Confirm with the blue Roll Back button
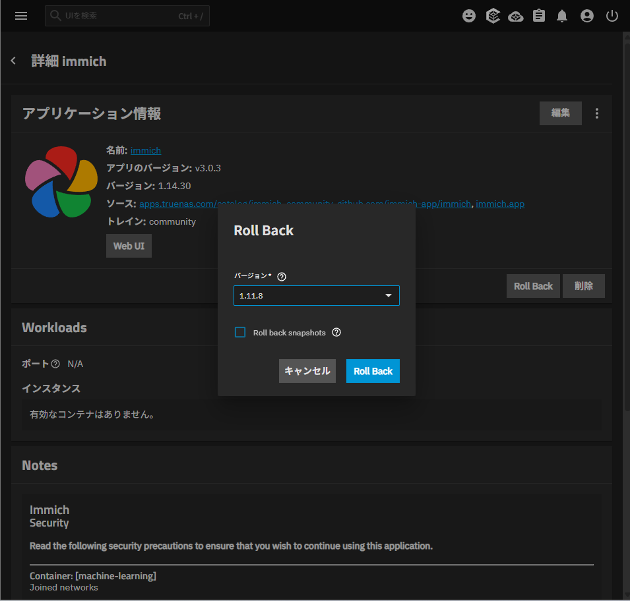 point(373,370)
